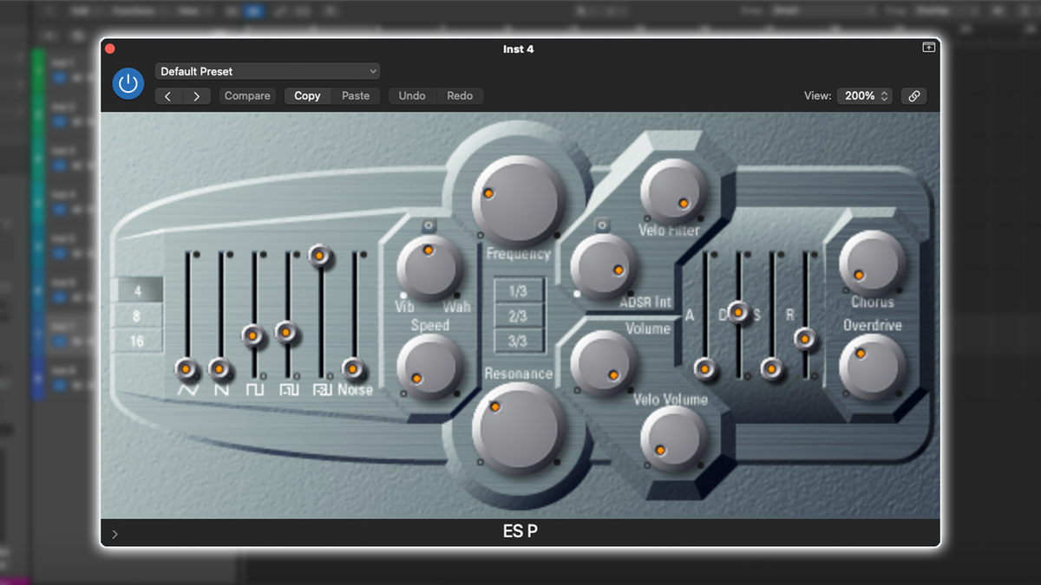1041x585 pixels.
Task: Click the window expand icon top right
Action: point(928,49)
